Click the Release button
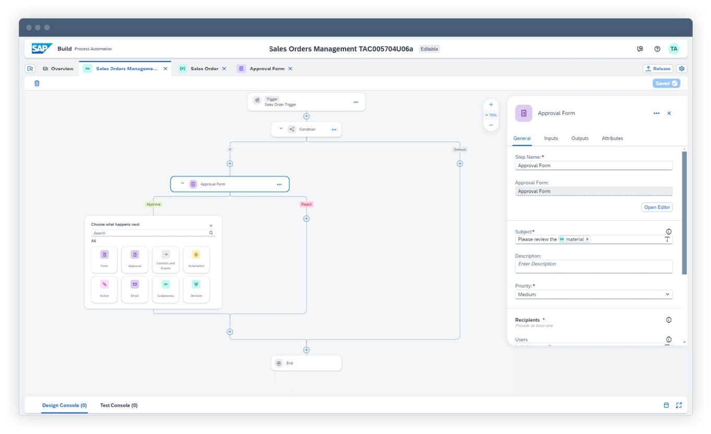This screenshot has width=711, height=434. pos(658,68)
